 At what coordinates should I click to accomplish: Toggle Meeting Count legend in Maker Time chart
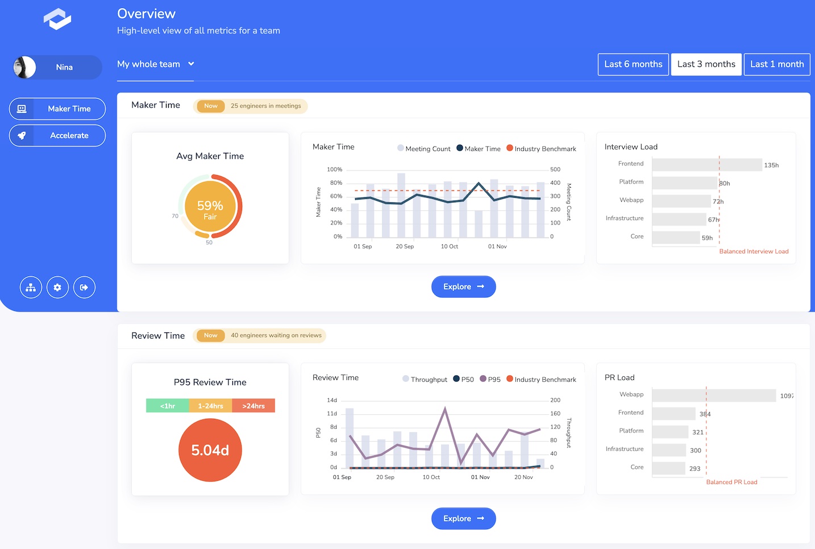click(423, 148)
